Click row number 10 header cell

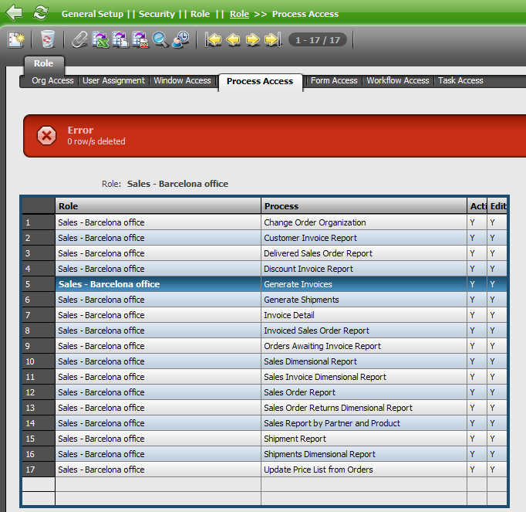(39, 361)
